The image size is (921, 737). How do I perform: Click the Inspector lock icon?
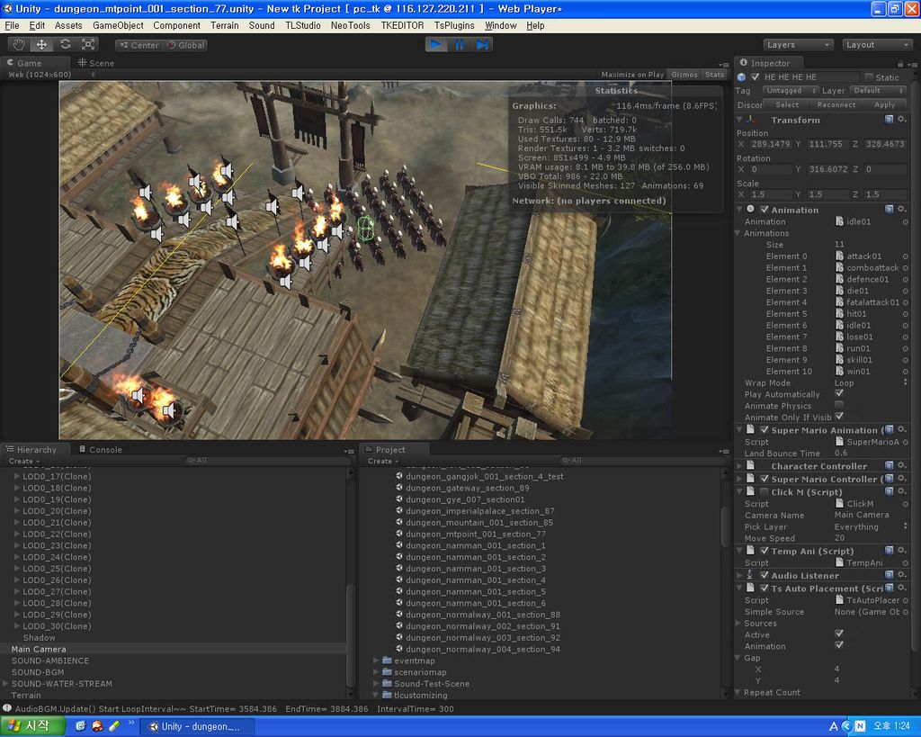click(899, 64)
